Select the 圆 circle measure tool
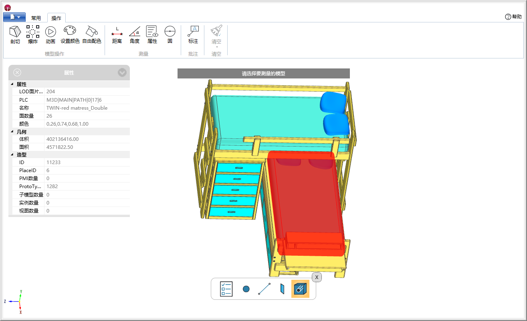 pos(170,35)
